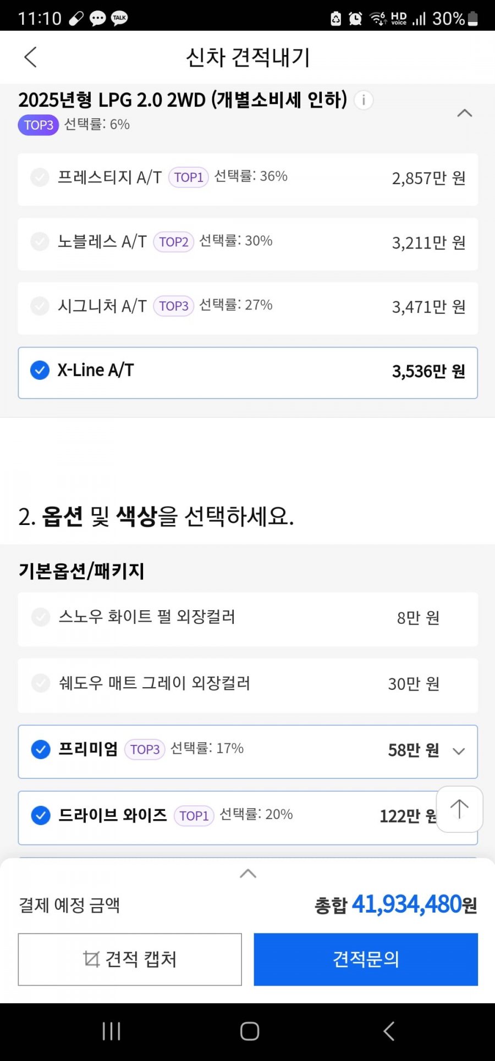Select 노블레스 A/T trim checkbox
495x1061 pixels.
40,242
